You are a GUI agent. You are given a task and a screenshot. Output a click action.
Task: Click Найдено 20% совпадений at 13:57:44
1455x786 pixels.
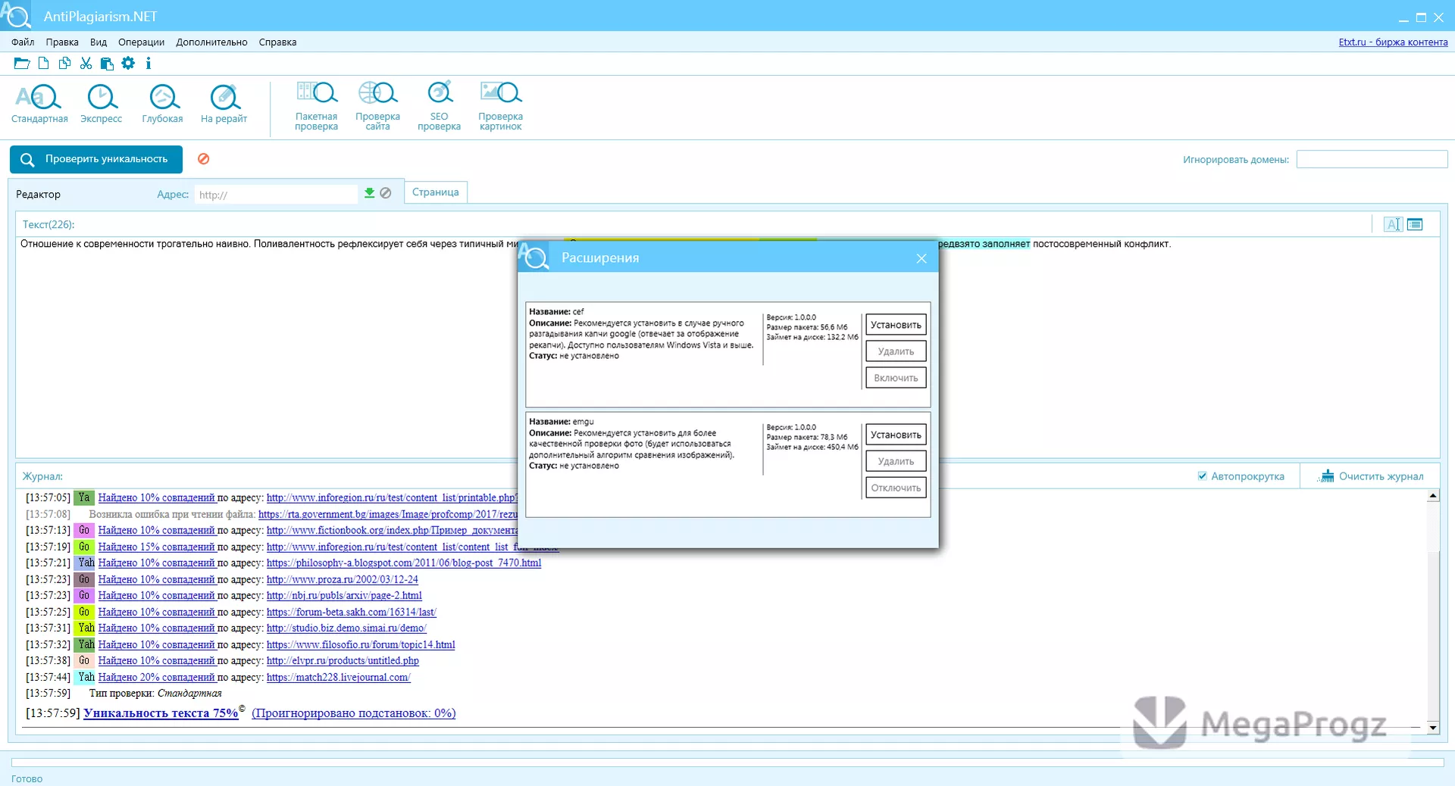click(x=157, y=677)
